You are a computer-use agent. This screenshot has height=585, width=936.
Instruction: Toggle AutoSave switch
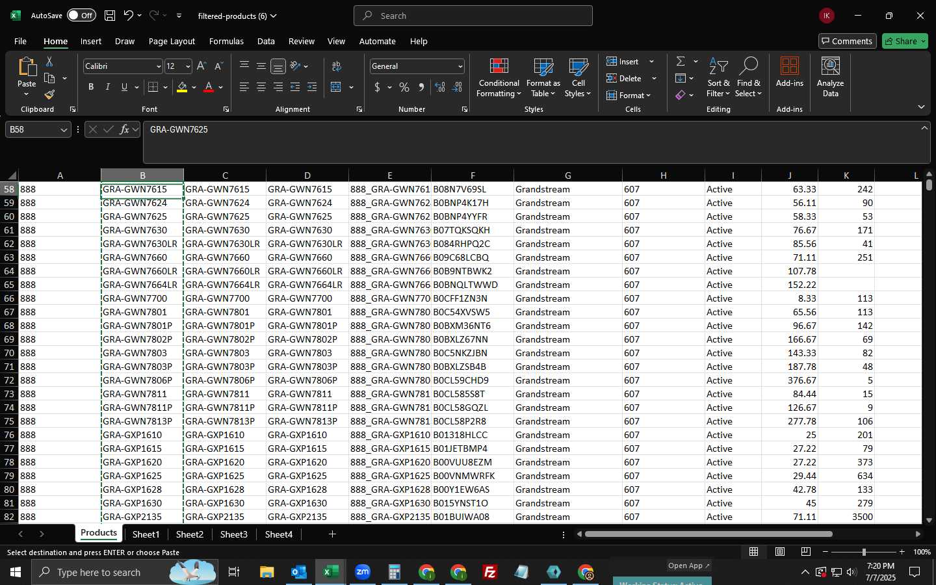click(81, 16)
